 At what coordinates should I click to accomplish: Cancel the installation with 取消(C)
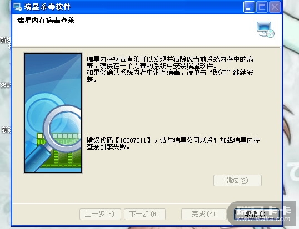(x=256, y=214)
